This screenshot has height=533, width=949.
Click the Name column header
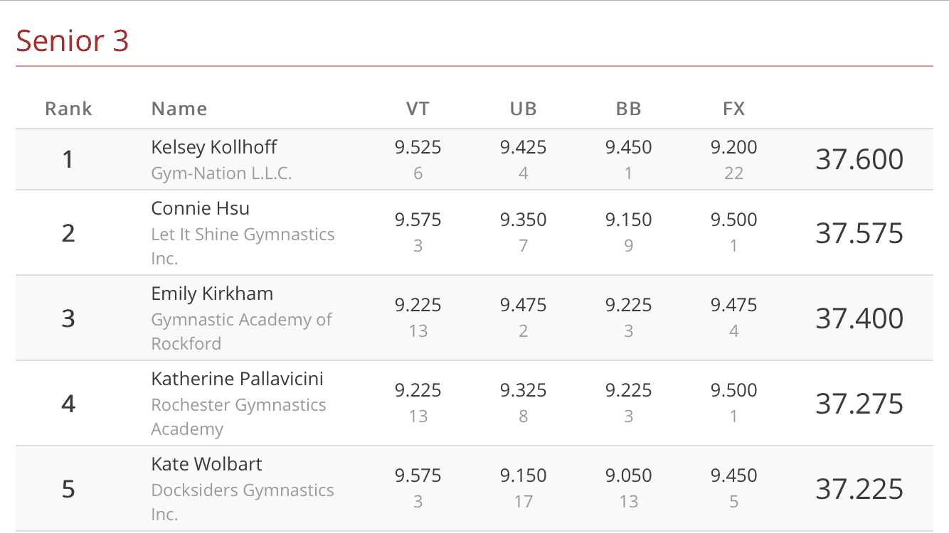tap(179, 109)
